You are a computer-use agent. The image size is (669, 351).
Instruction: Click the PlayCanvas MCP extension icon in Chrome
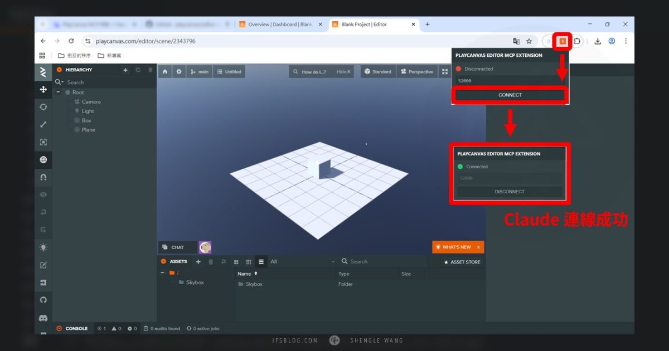tap(562, 41)
